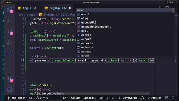179x101 pixels.
Task: Change indentation via Spaces: 2
Action: [90, 98]
